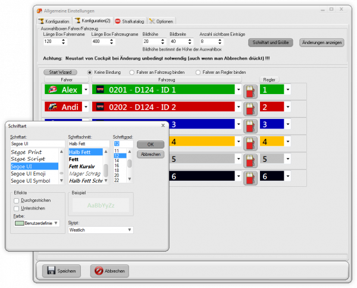Open the Alex driver dropdown arrow
This screenshot has width=357, height=288.
(x=86, y=90)
